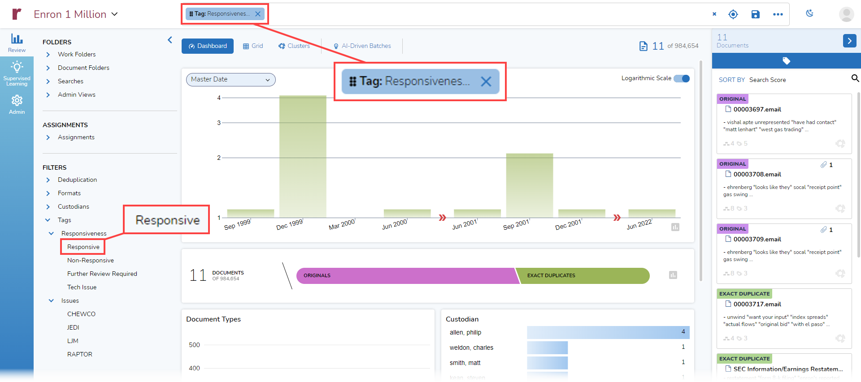Screen dimensions: 861x382
Task: Open document 00003697.email
Action: pos(757,109)
